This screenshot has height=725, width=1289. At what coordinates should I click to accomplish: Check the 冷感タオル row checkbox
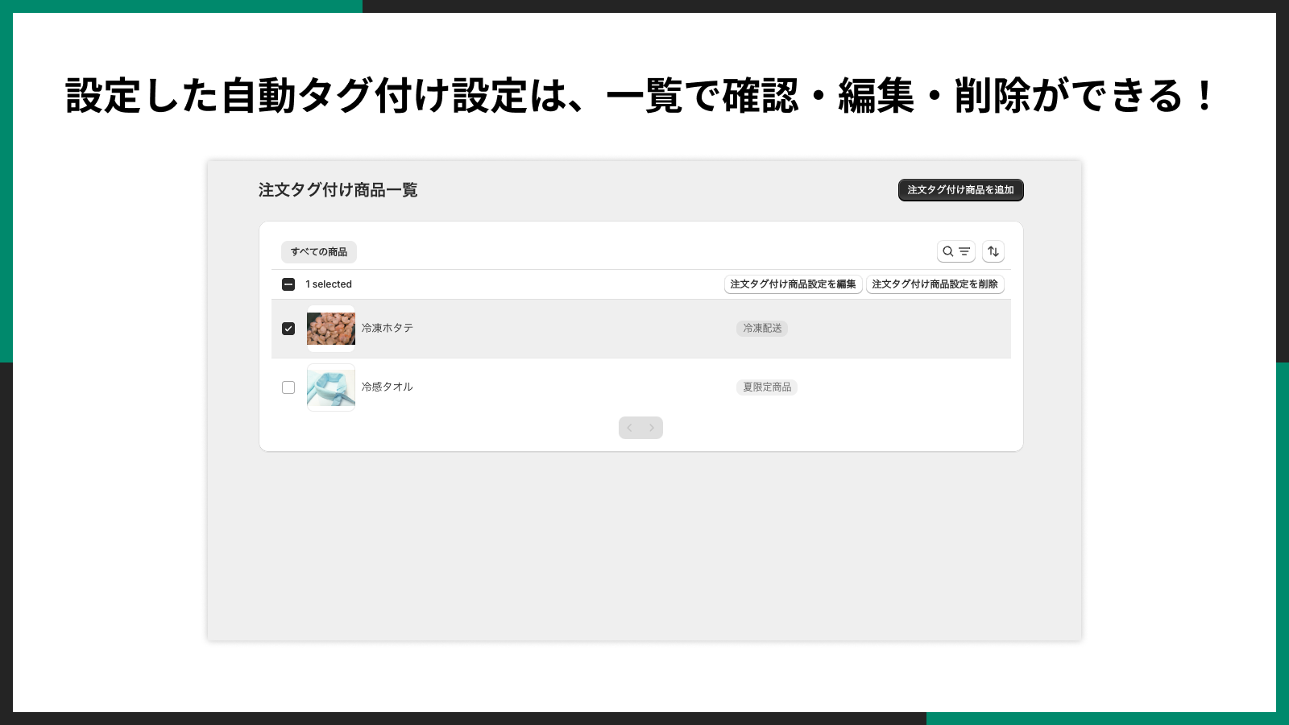[x=288, y=387]
